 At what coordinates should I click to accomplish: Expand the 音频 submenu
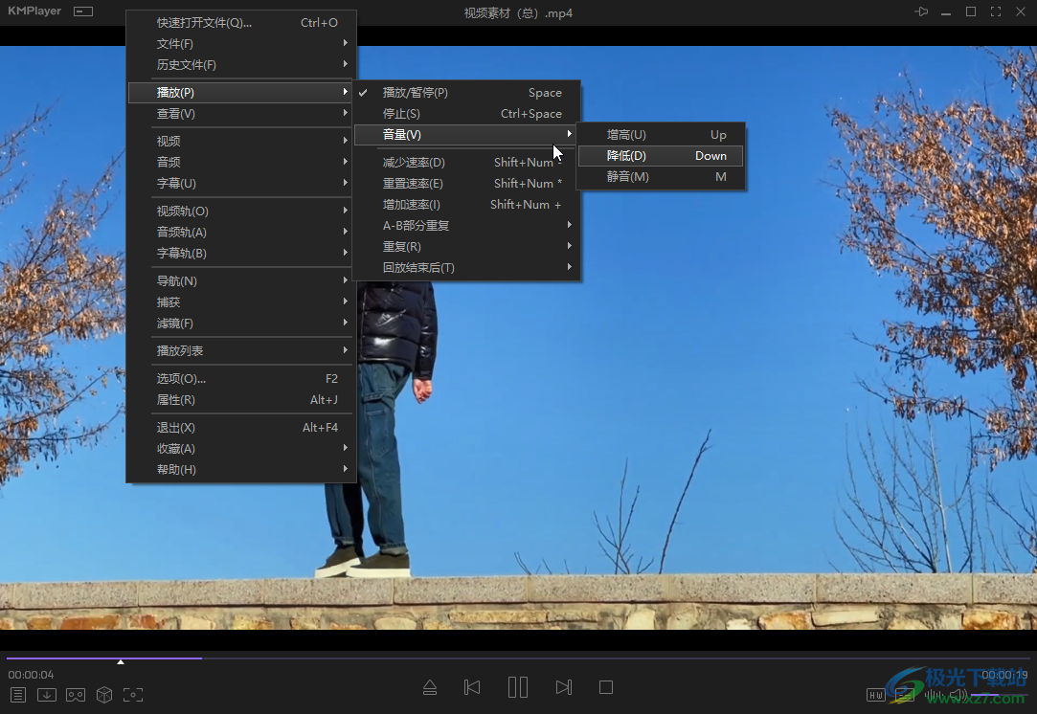(x=240, y=162)
